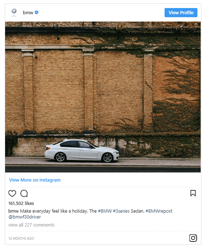
Task: Like the post with the heart icon
Action: tap(12, 193)
